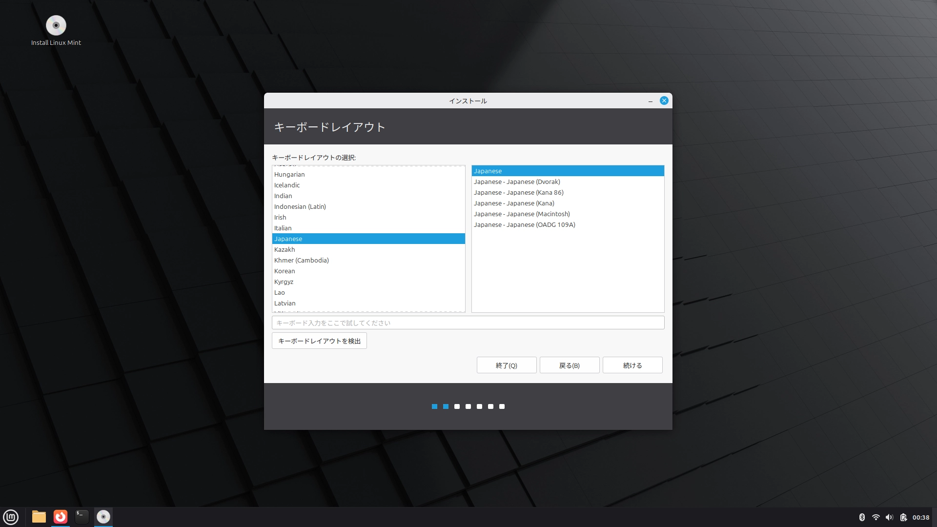Open the Install Linux Mint desktop icon

point(56,25)
